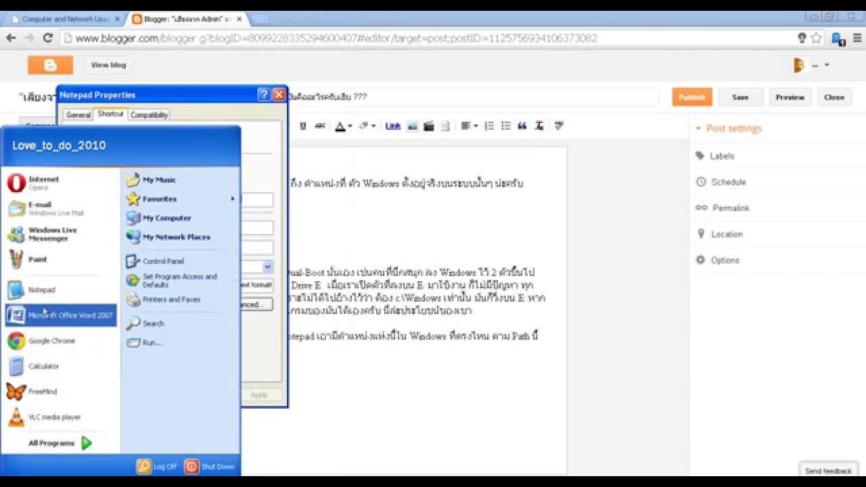Select Shortcut tab in Notepad Properties
Image resolution: width=866 pixels, height=487 pixels.
click(x=110, y=114)
